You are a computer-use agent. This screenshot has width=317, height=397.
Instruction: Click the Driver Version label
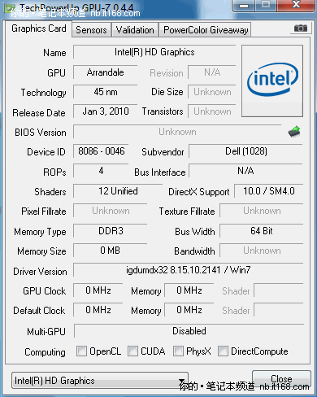[40, 272]
